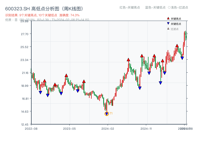Image resolution: width=207 pixels, height=155 pixels.
Task: Select the red high marker just after 2024-11
Action: pos(154,56)
